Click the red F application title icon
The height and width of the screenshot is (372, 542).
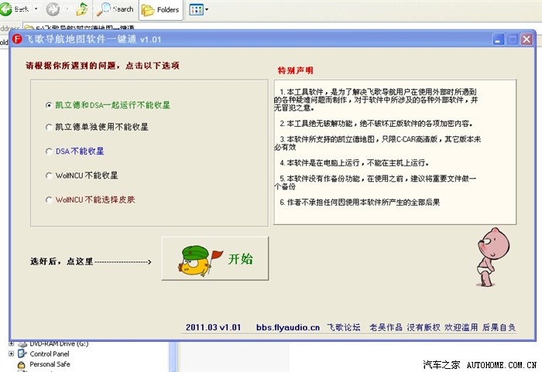click(18, 38)
